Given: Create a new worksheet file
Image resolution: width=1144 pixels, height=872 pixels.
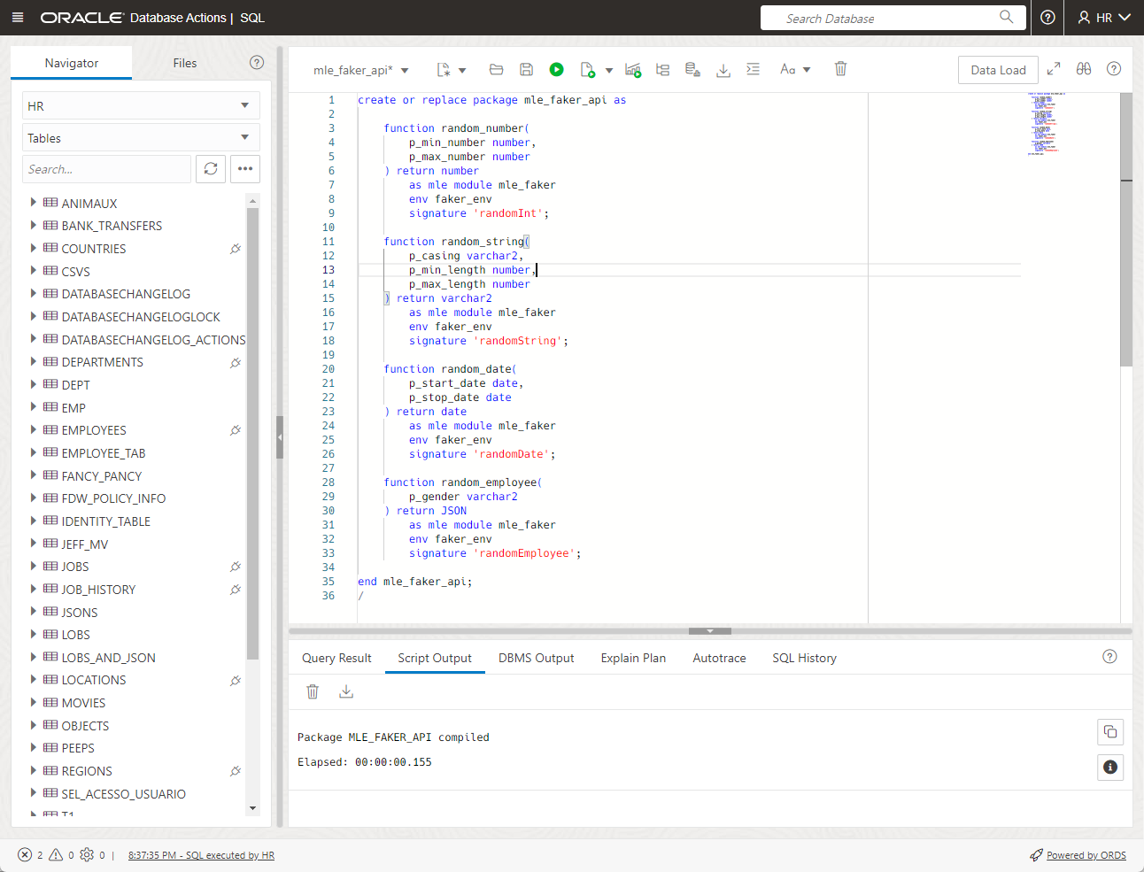Looking at the screenshot, I should (x=444, y=70).
